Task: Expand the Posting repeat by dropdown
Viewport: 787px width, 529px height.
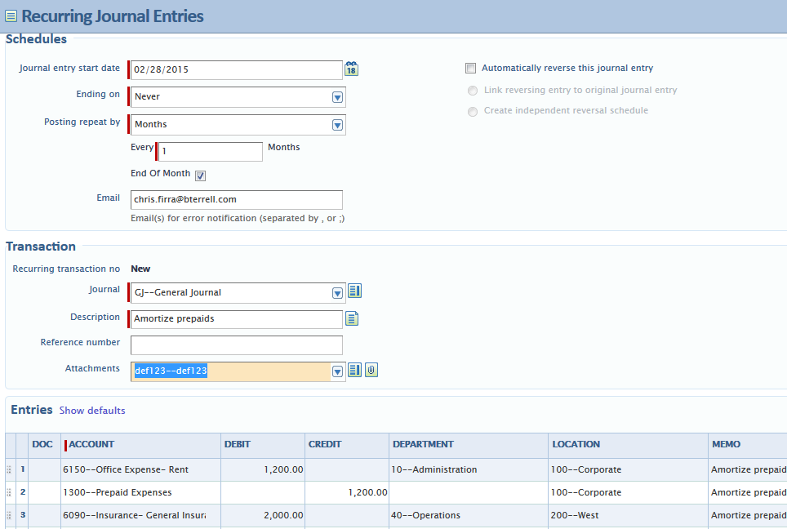Action: (x=337, y=125)
